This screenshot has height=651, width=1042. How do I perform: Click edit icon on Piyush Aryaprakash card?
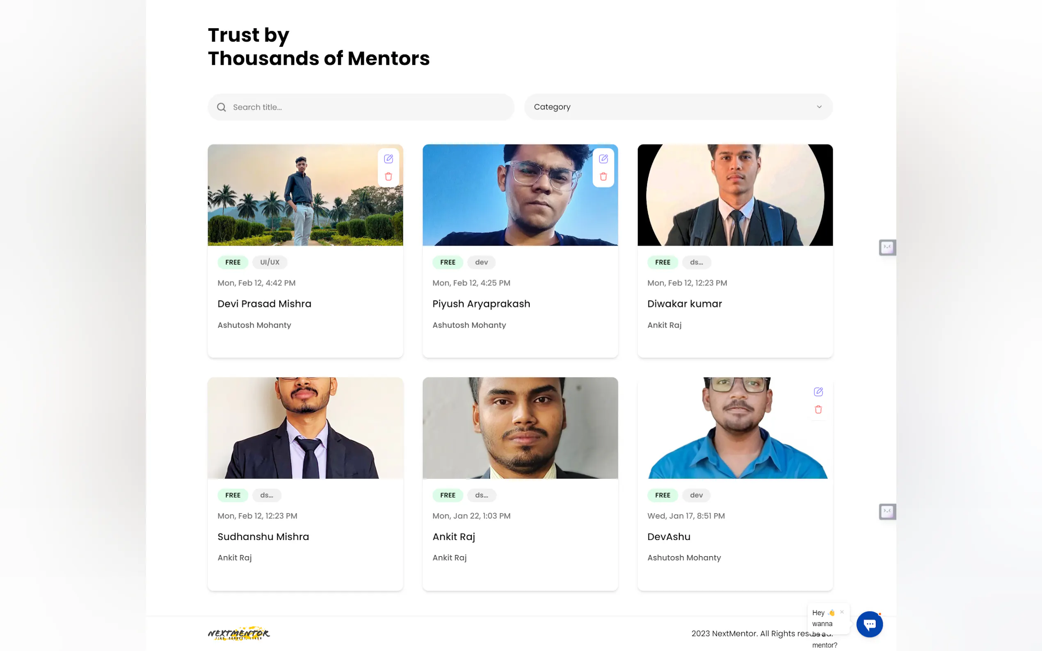(x=603, y=159)
